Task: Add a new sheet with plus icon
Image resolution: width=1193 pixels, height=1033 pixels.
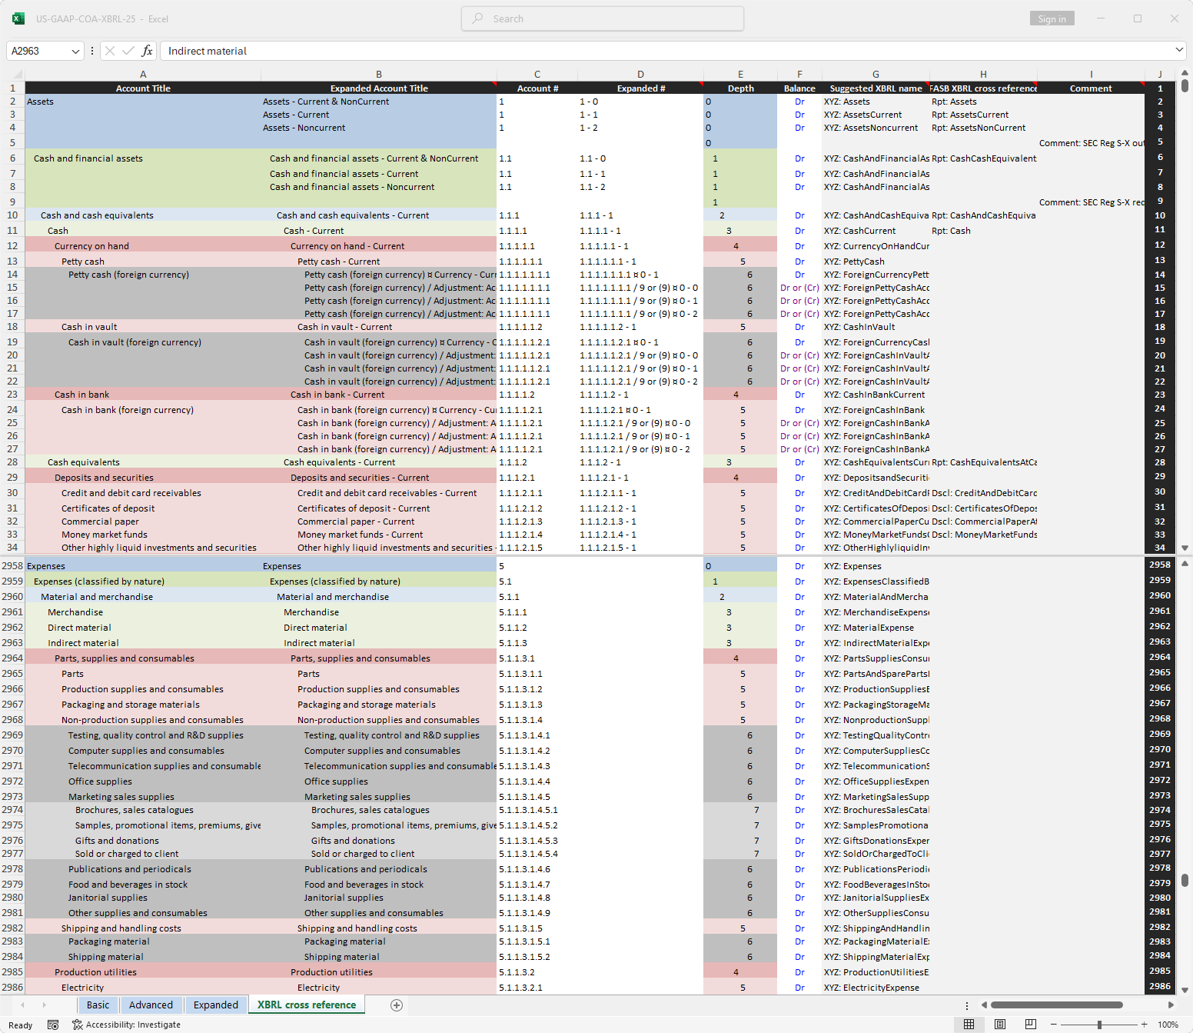Action: click(x=397, y=1005)
